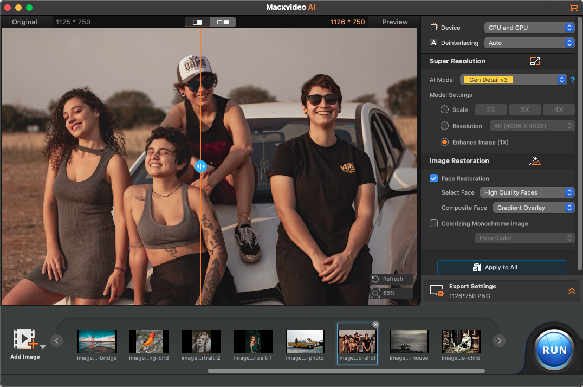This screenshot has height=387, width=583.
Task: Select the Resolution radio button
Action: pyautogui.click(x=444, y=126)
